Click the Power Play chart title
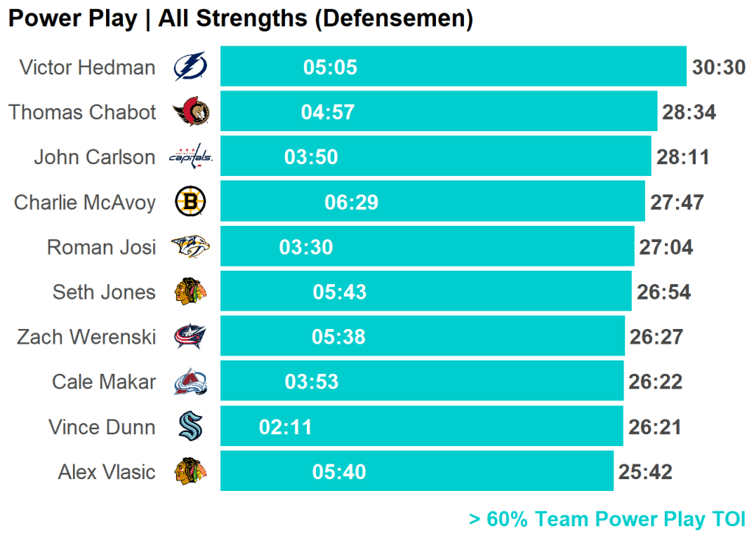Viewport: 754px width, 538px height. point(240,18)
